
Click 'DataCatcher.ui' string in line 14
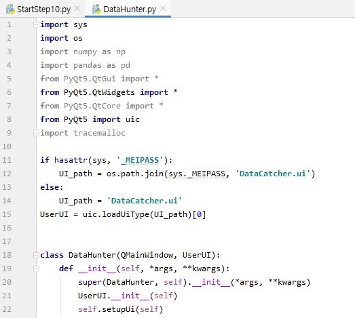tap(145, 201)
